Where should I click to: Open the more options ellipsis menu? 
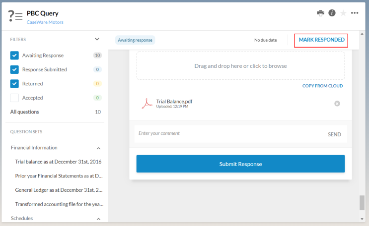[355, 13]
